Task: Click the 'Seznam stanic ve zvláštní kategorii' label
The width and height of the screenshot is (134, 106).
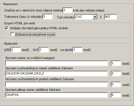Action: (x=30, y=58)
